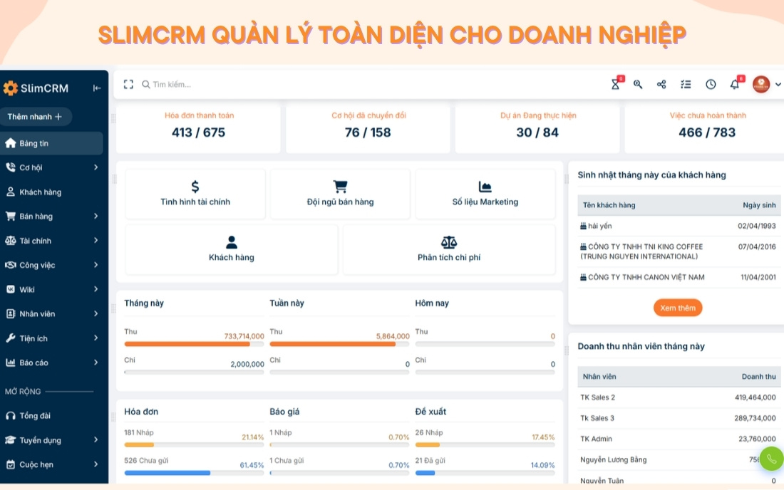Click home icon next to Bảng tin
Screen dimensions: 784x490
pos(11,143)
